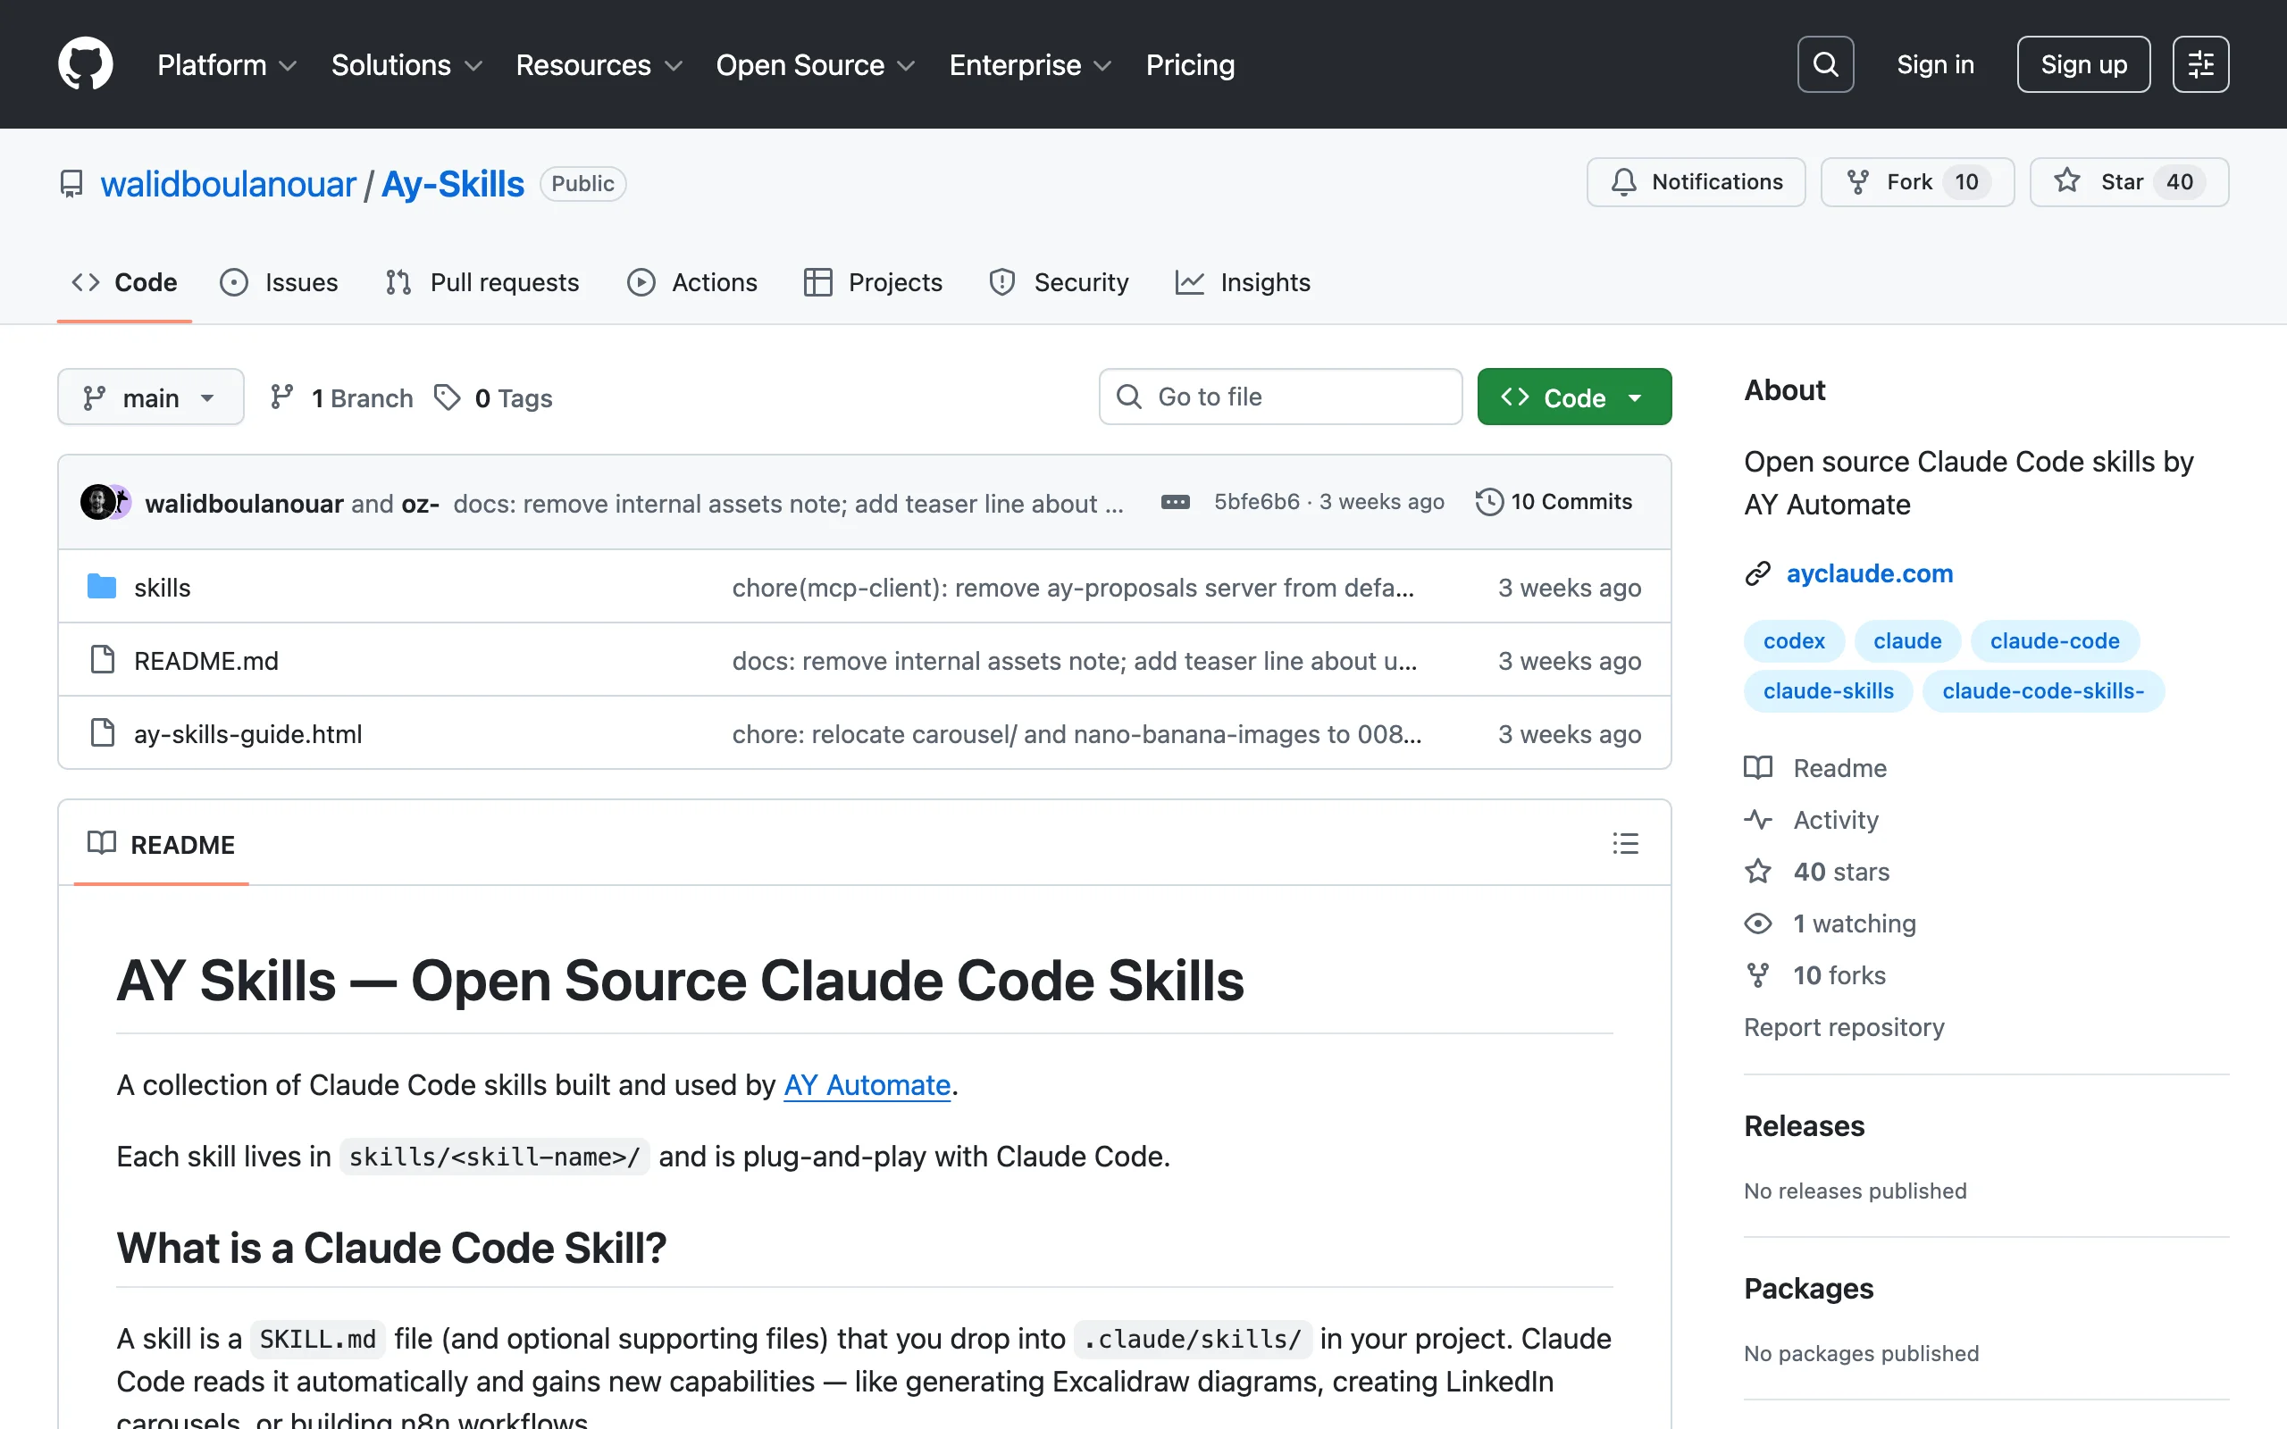
Task: Open the ayclaude.com link
Action: pos(1868,572)
